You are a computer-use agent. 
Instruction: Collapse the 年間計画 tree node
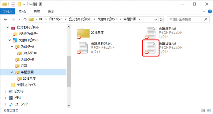[12, 72]
